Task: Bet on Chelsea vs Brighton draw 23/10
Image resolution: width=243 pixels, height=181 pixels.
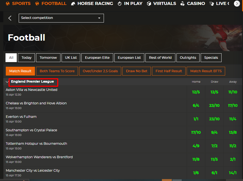Action: (214, 105)
